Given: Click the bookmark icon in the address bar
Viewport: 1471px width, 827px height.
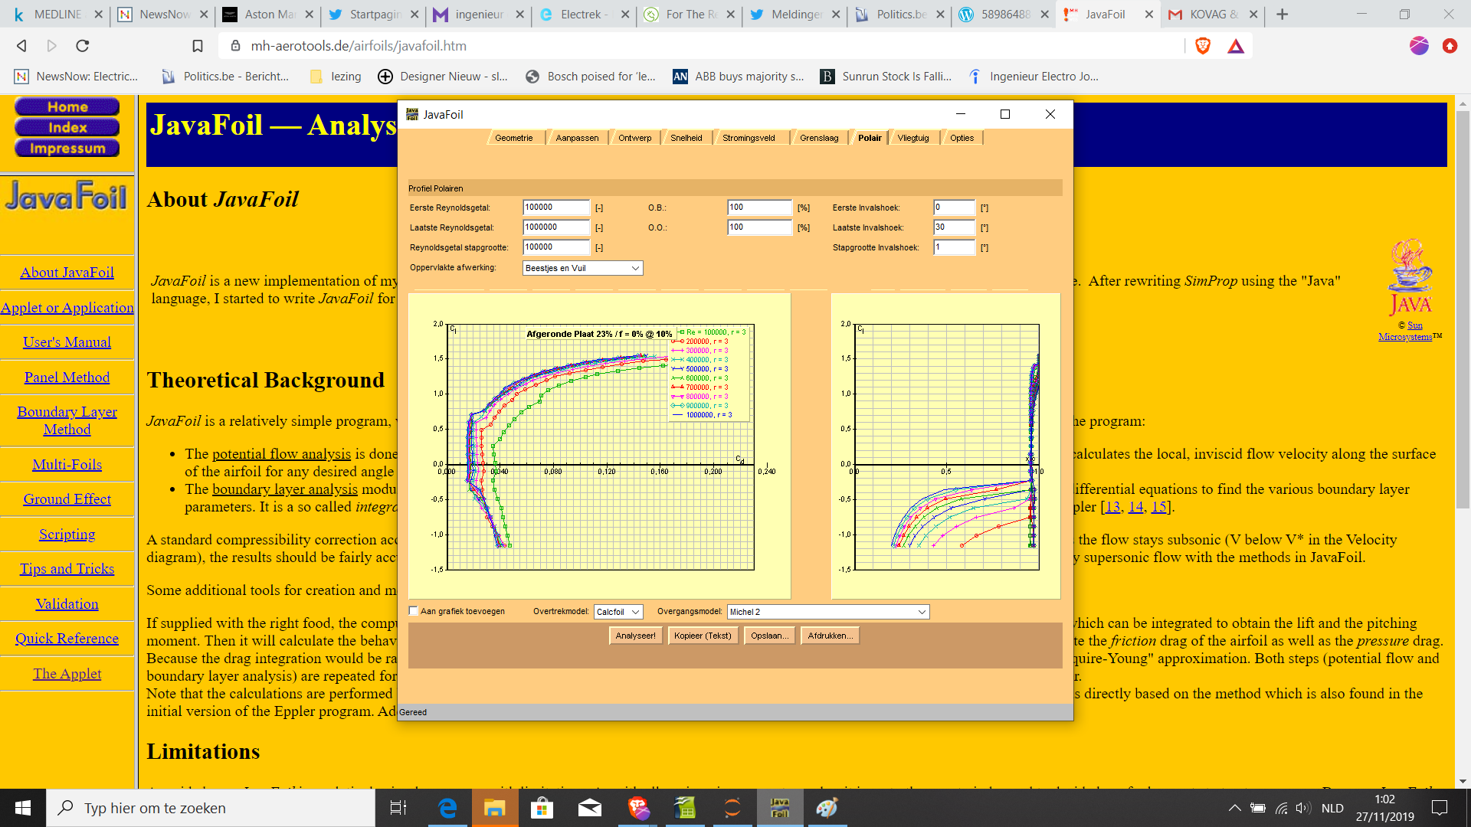Looking at the screenshot, I should coord(198,46).
